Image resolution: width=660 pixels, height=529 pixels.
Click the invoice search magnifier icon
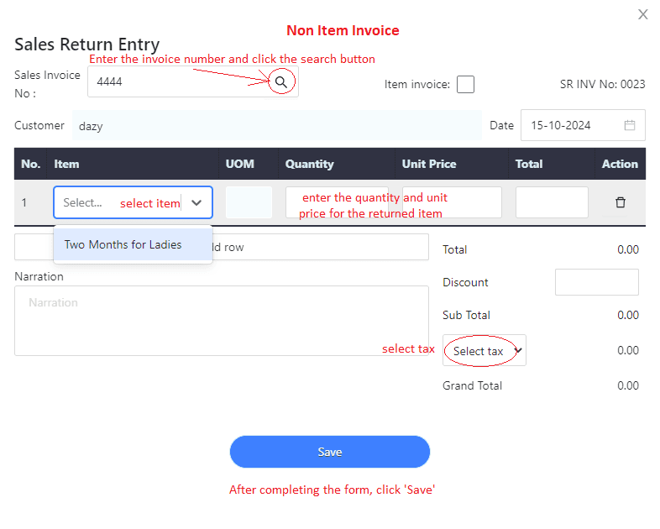[x=280, y=81]
